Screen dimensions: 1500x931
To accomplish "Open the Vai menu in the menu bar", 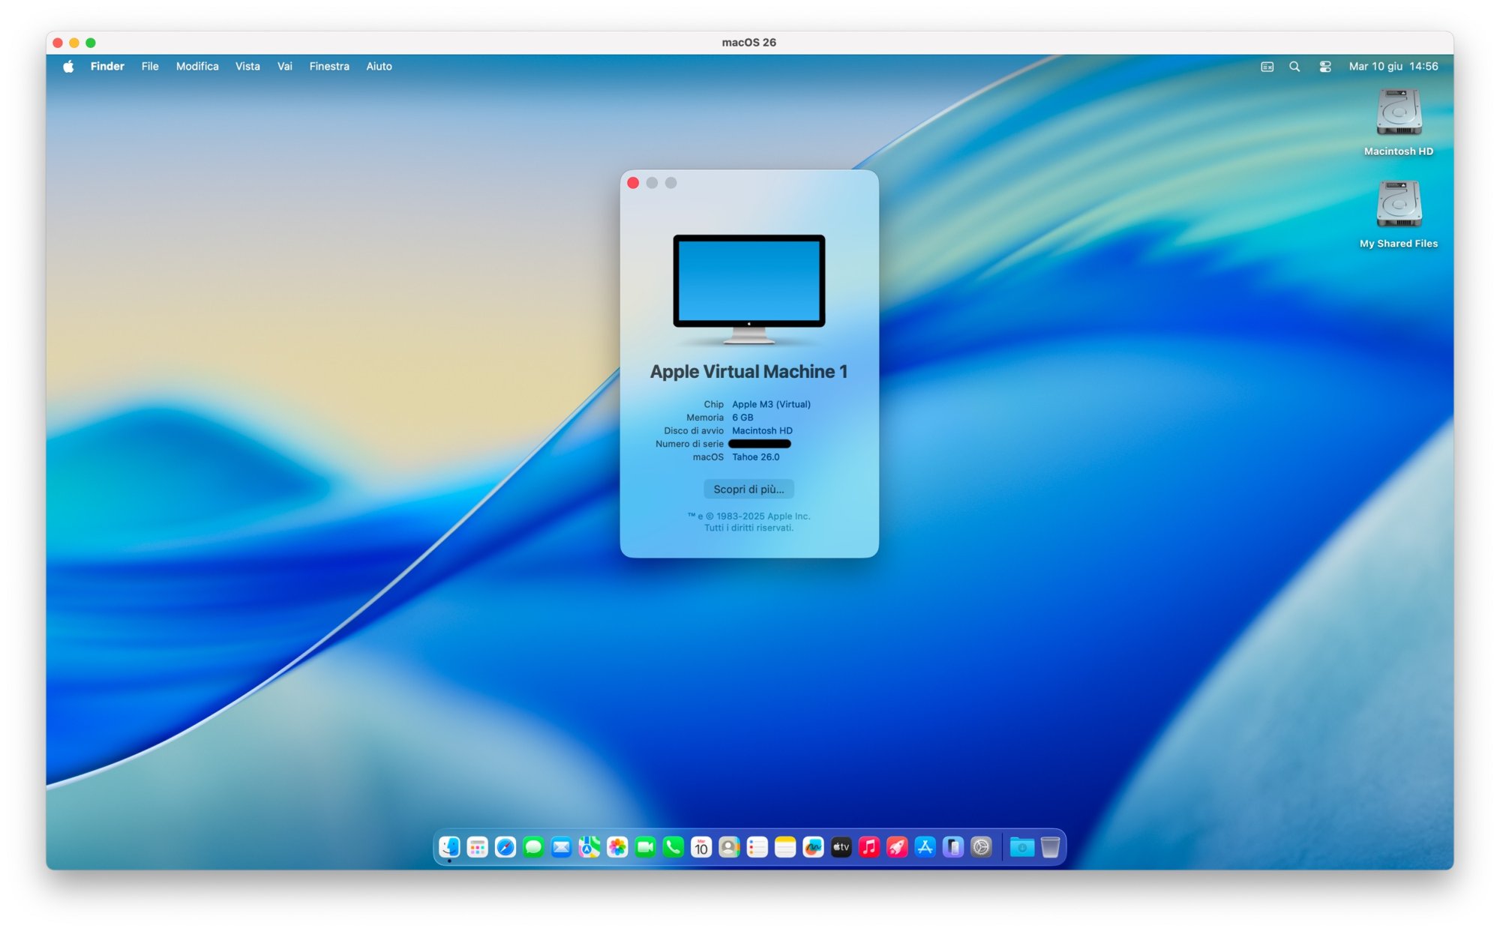I will tap(284, 67).
